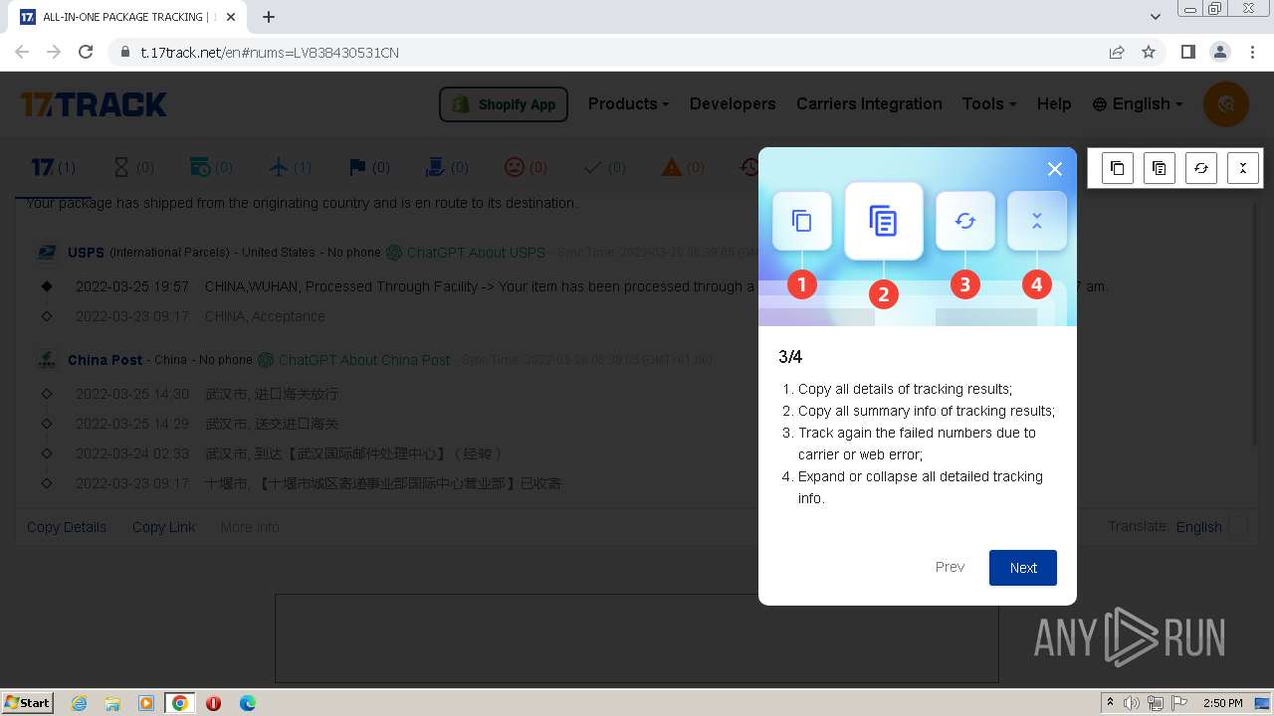Launch Internet Explorer from taskbar
The height and width of the screenshot is (716, 1274).
pos(80,703)
